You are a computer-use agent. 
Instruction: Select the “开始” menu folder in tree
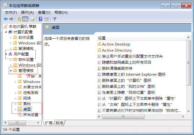point(33,76)
